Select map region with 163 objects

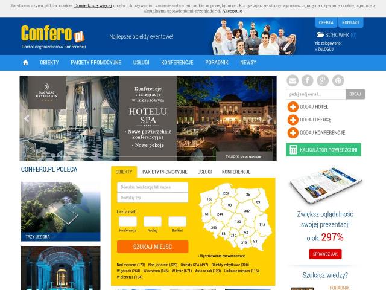point(209,199)
